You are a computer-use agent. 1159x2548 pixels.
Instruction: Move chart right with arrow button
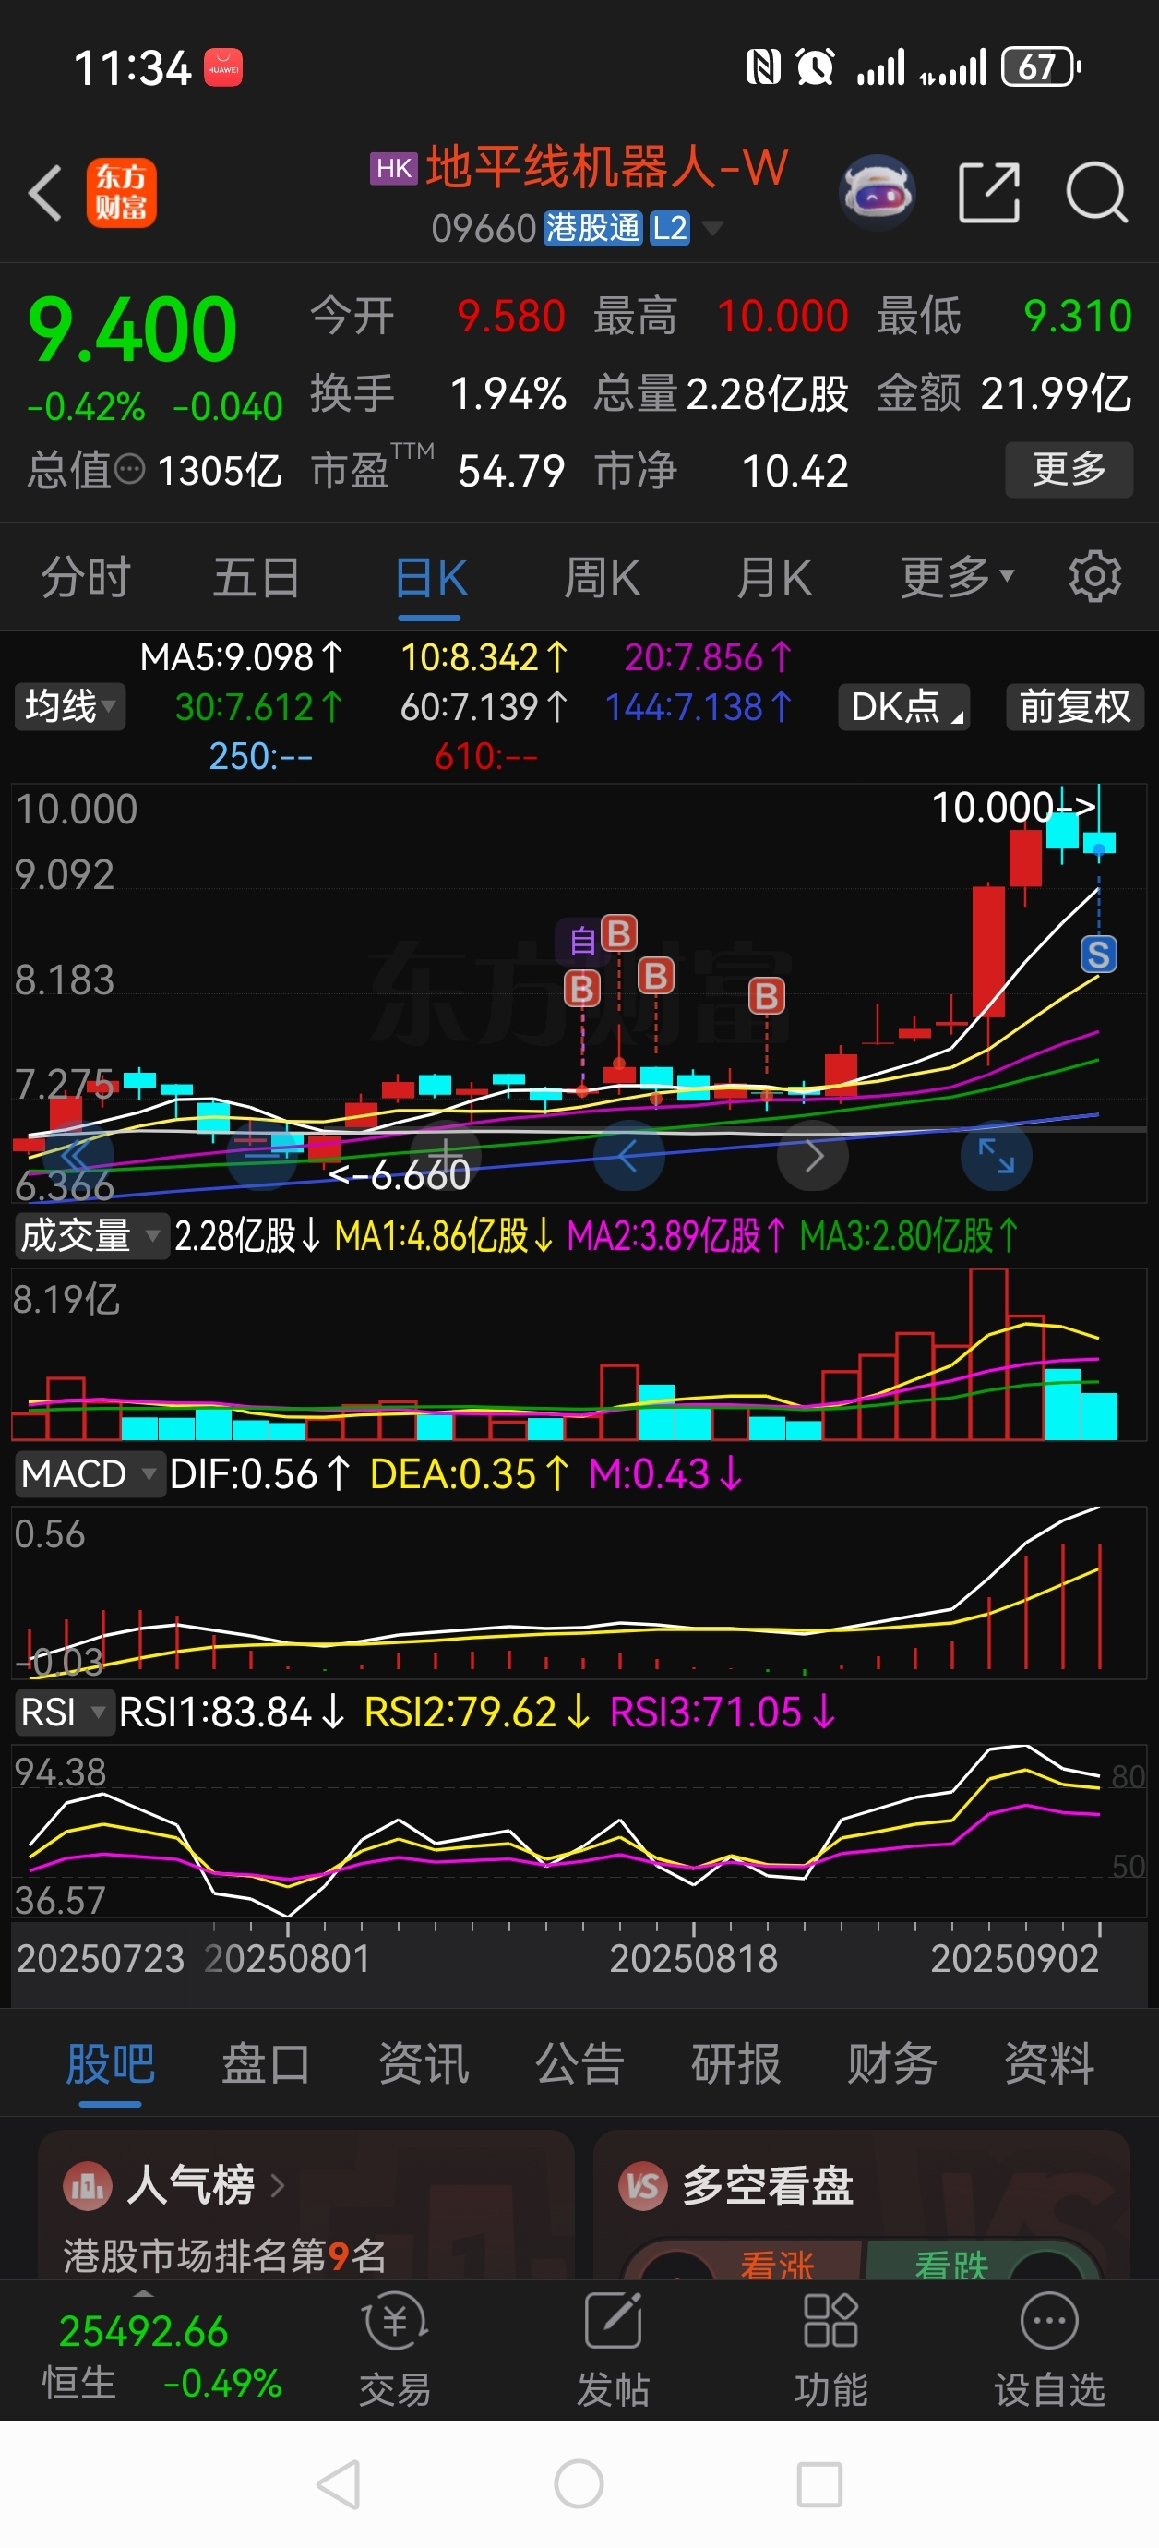pos(813,1154)
